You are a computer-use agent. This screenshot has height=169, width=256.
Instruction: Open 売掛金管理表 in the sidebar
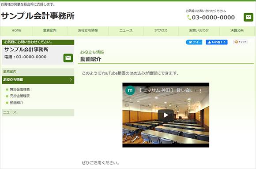click(x=20, y=96)
